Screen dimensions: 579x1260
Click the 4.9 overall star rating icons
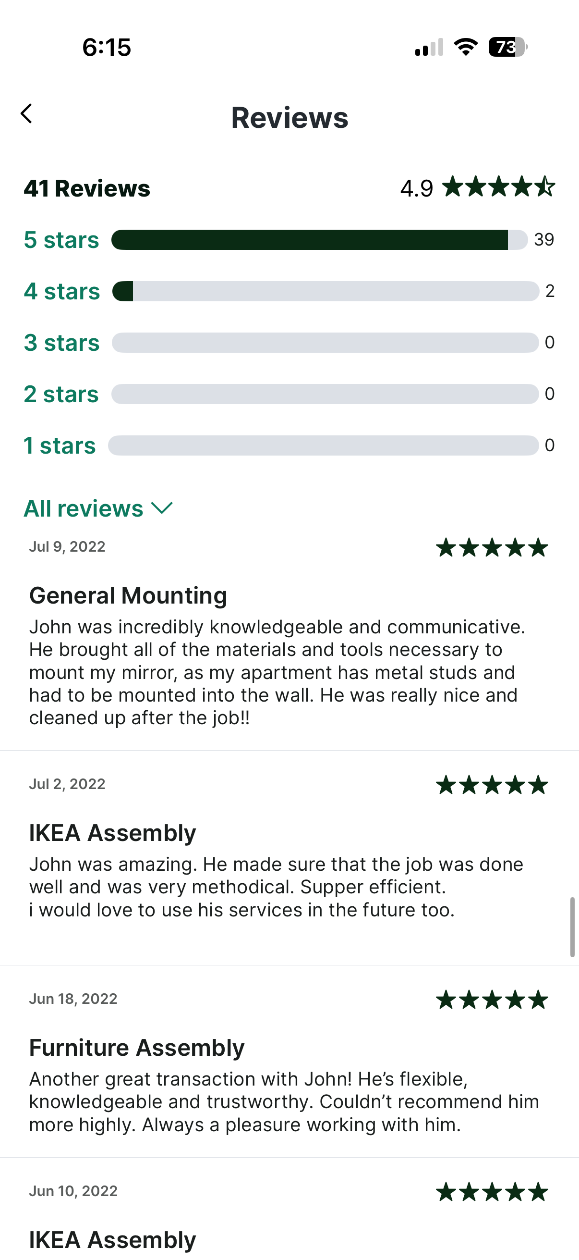(x=499, y=187)
